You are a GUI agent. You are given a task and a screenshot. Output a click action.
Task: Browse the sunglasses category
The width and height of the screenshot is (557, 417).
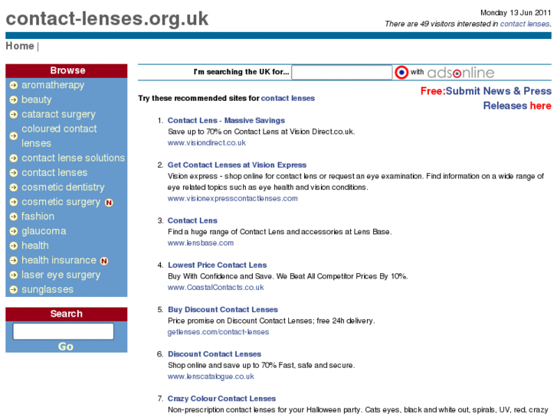click(48, 289)
